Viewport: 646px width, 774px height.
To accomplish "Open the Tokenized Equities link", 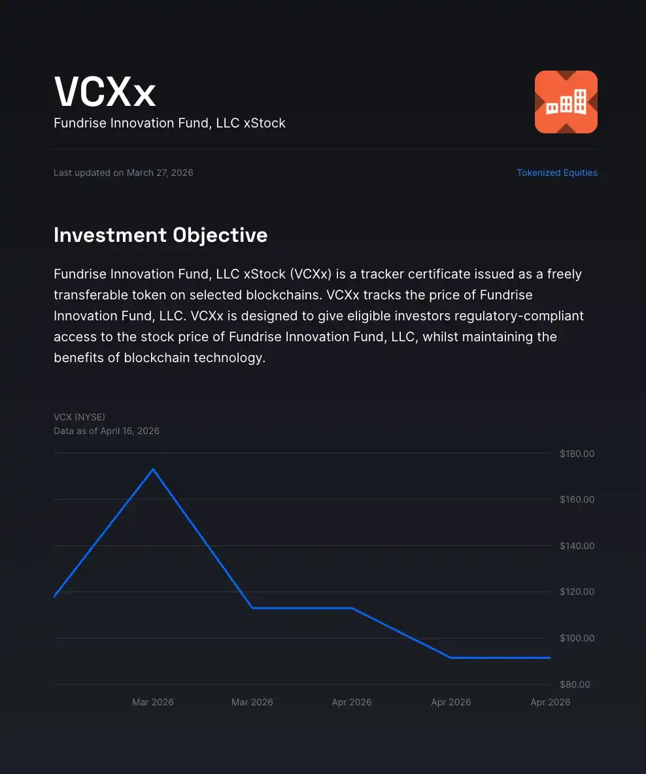I will pos(557,173).
